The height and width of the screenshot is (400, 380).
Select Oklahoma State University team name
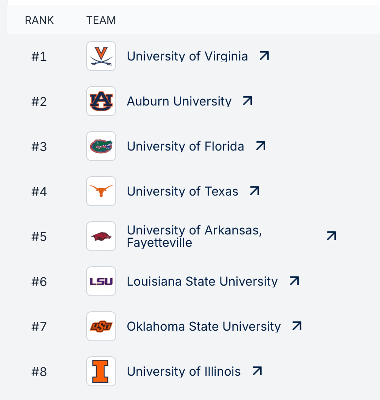tap(204, 326)
